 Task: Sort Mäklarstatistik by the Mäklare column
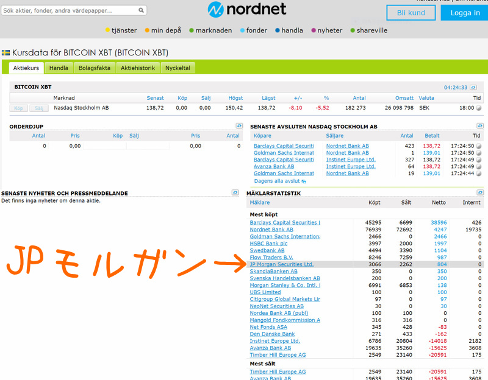point(260,203)
